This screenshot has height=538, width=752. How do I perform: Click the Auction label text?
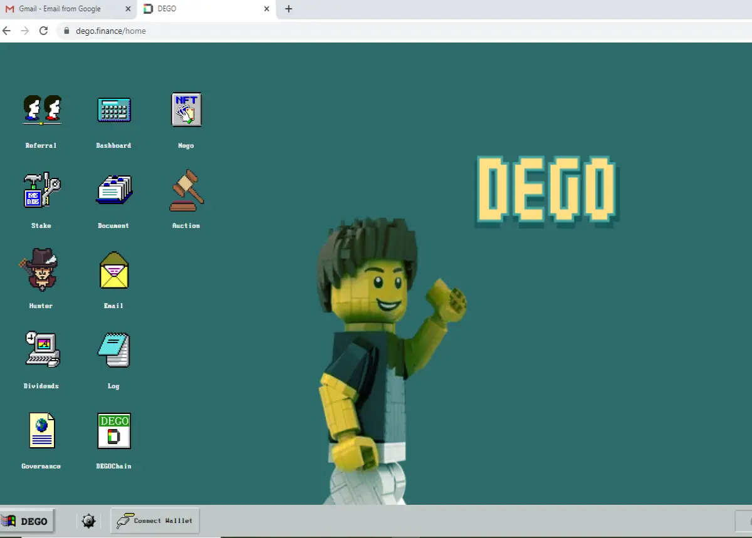pyautogui.click(x=186, y=225)
